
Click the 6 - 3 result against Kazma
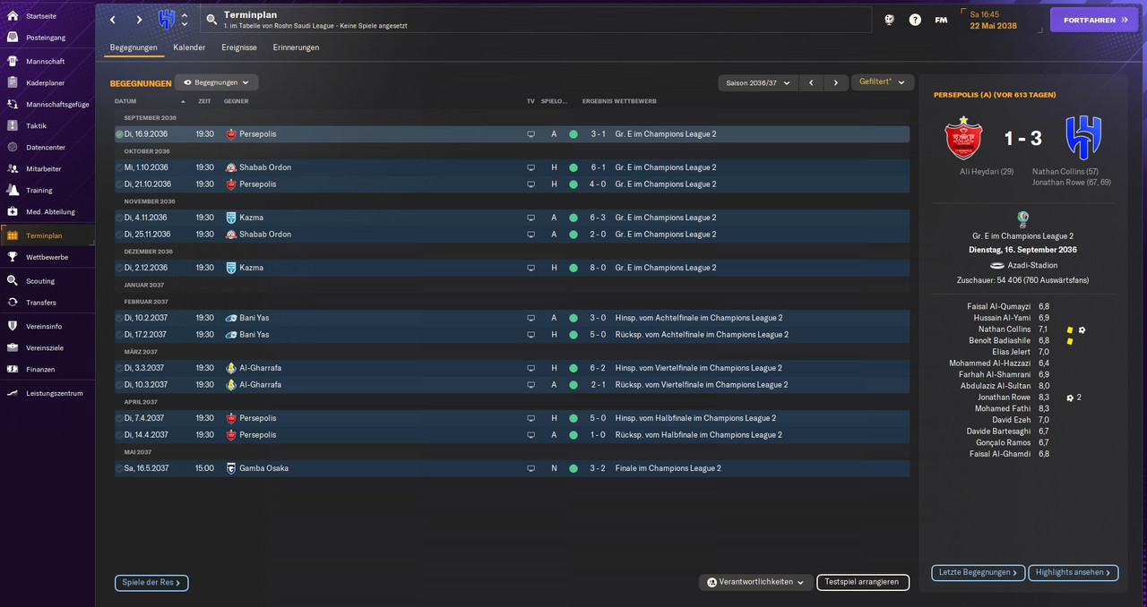pyautogui.click(x=598, y=218)
